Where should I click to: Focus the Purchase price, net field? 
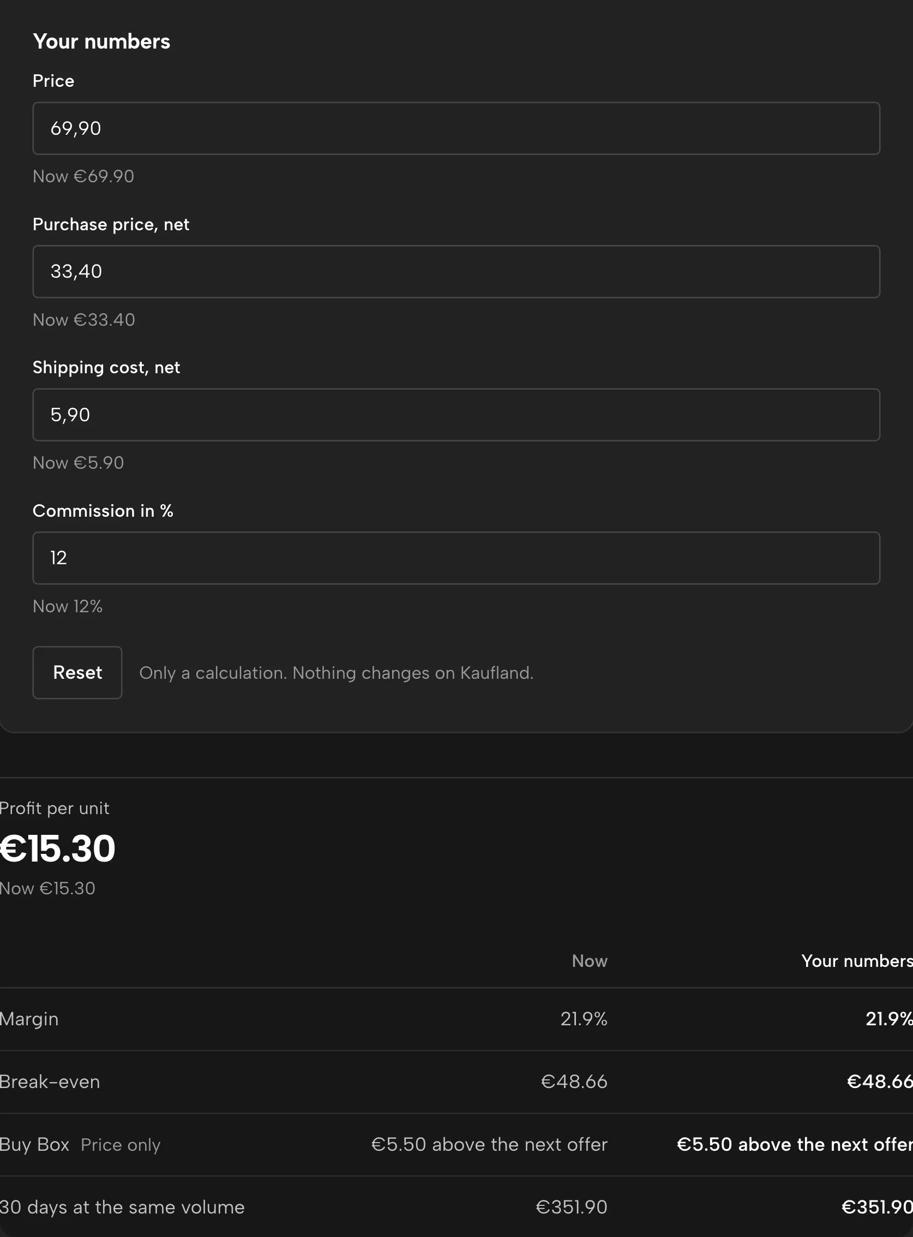point(456,272)
